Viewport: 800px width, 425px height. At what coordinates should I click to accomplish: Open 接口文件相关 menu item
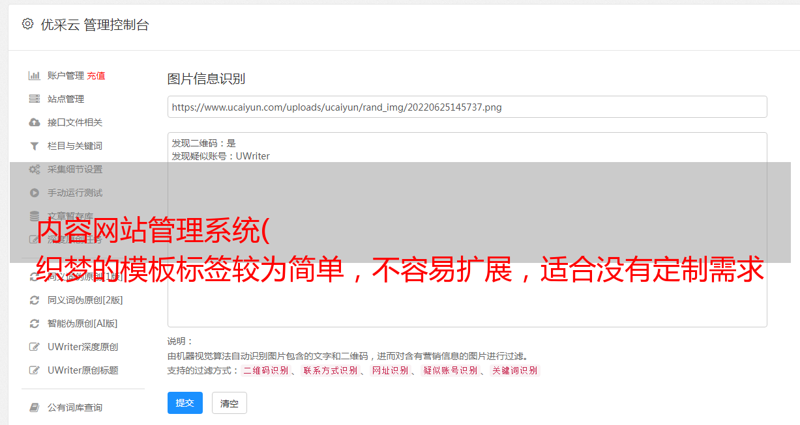point(75,122)
